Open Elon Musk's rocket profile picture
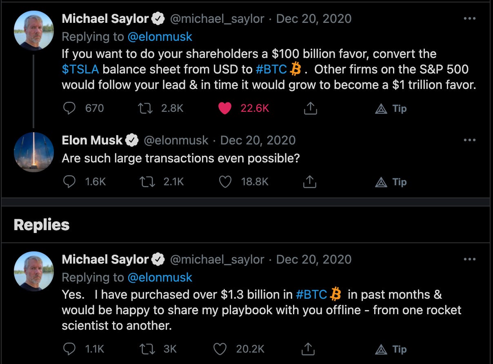493x364 pixels. (x=34, y=152)
